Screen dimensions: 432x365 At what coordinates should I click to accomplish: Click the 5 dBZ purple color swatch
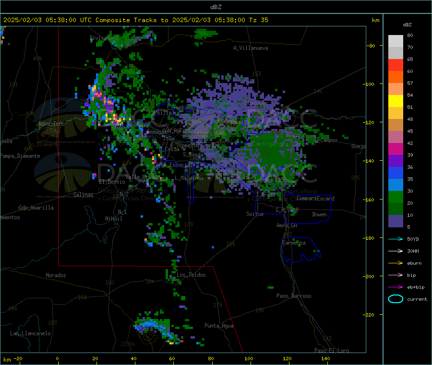(x=396, y=221)
